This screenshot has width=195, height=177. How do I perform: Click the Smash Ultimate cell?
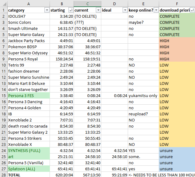coord(29,29)
